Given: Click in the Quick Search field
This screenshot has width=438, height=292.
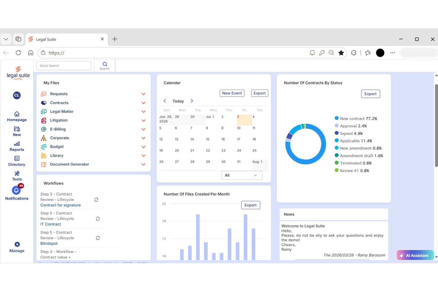Looking at the screenshot, I should tap(64, 66).
